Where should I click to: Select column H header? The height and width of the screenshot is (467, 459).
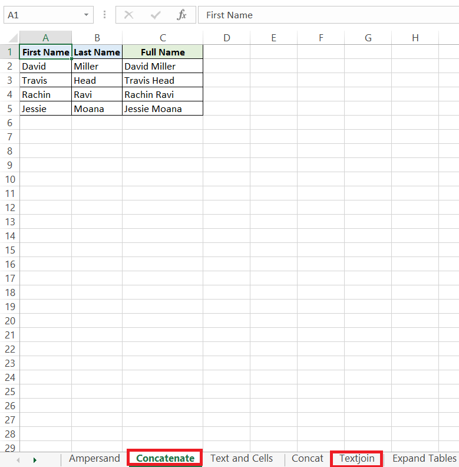click(415, 38)
